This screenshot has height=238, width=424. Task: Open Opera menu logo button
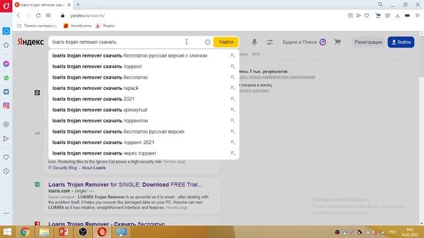(6, 6)
